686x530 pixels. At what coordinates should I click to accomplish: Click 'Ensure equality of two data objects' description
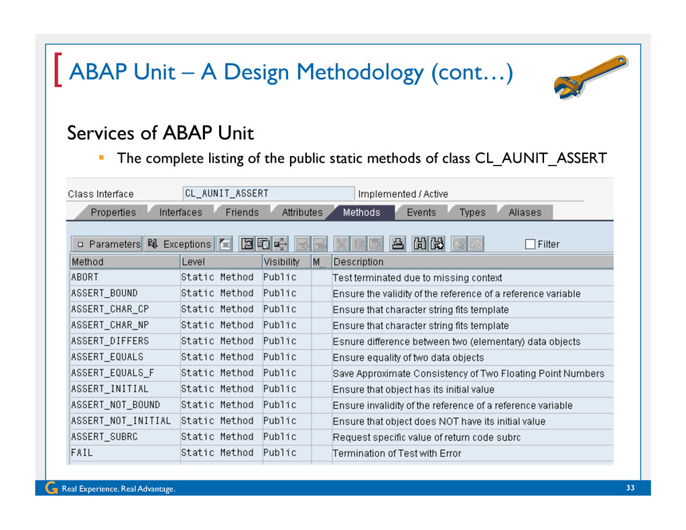408,358
